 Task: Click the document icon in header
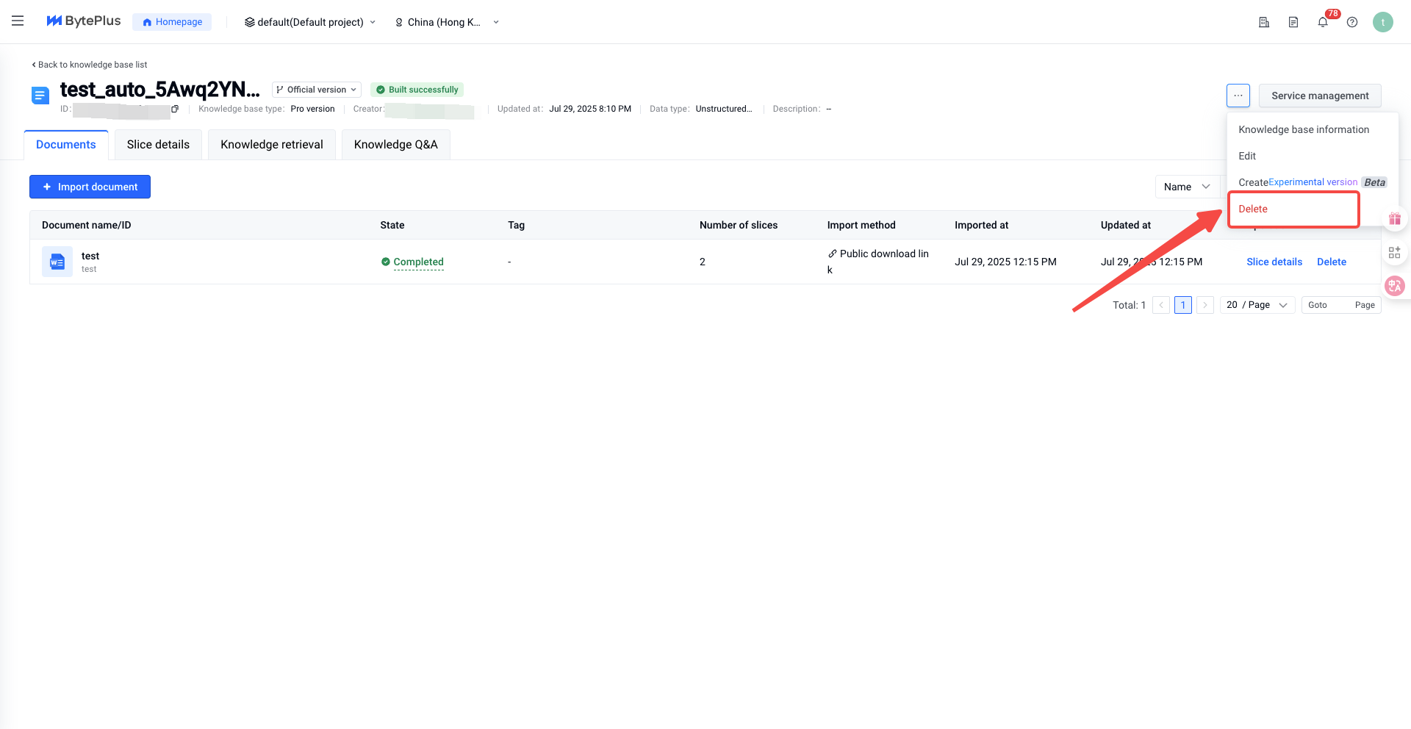pyautogui.click(x=1293, y=22)
